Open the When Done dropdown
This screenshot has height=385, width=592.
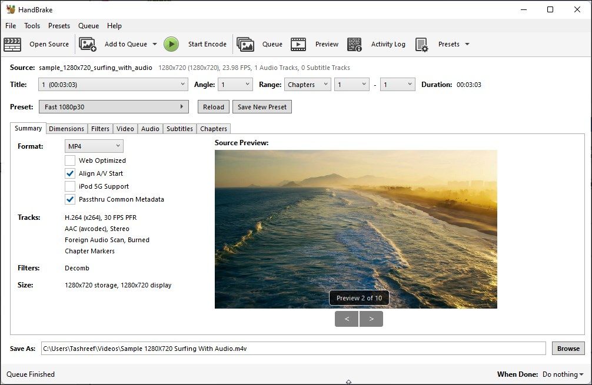pos(562,374)
